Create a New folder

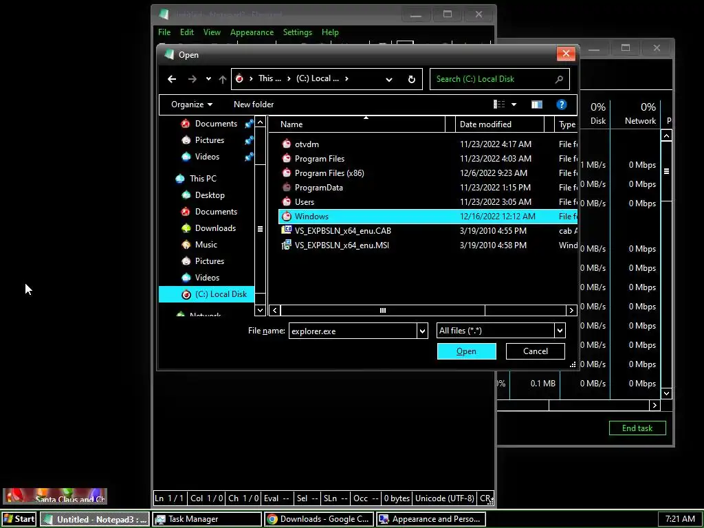coord(254,104)
